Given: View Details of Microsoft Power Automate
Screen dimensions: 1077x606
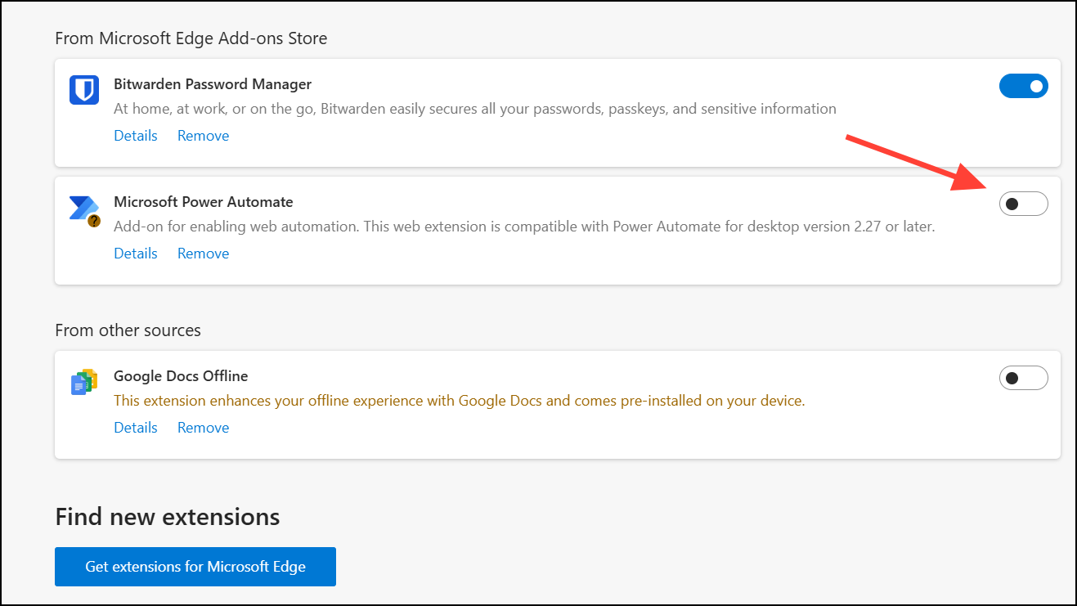Looking at the screenshot, I should point(136,254).
